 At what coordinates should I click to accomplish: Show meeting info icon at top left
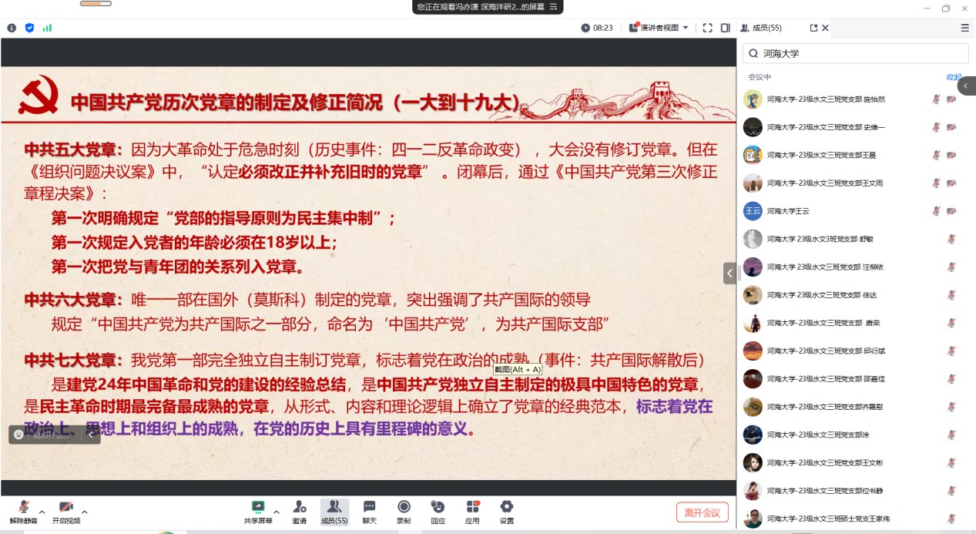coord(12,28)
